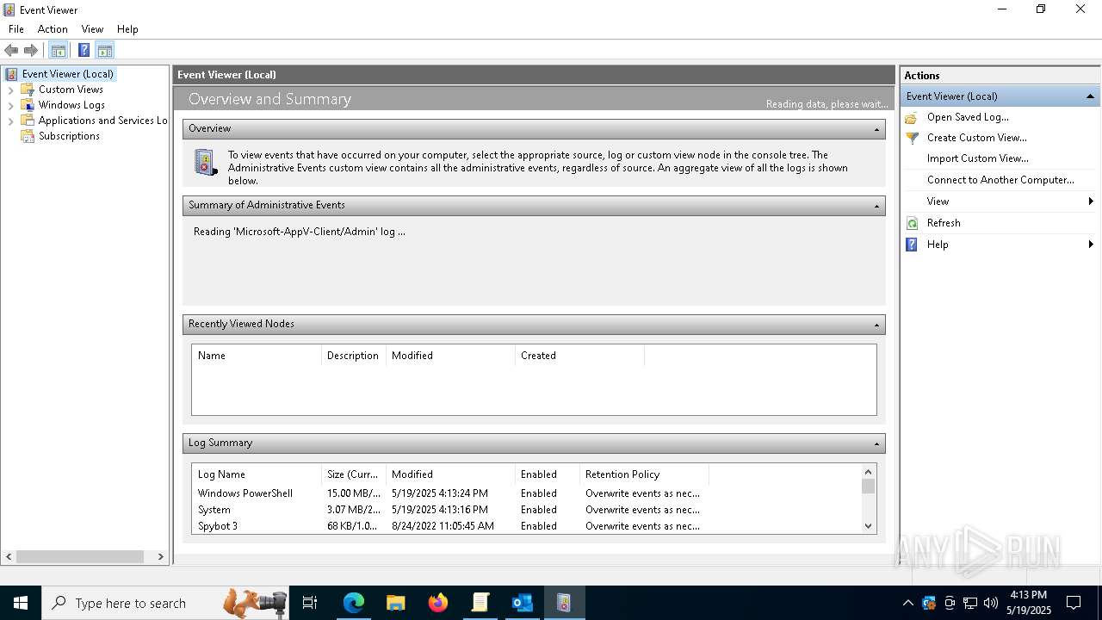The width and height of the screenshot is (1102, 620).
Task: Click the Event Viewer taskbar icon
Action: tap(564, 603)
